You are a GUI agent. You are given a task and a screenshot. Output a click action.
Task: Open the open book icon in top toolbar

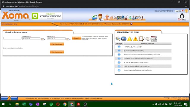pos(140,18)
